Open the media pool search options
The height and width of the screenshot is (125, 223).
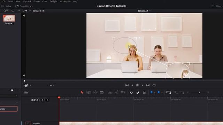coord(6,11)
